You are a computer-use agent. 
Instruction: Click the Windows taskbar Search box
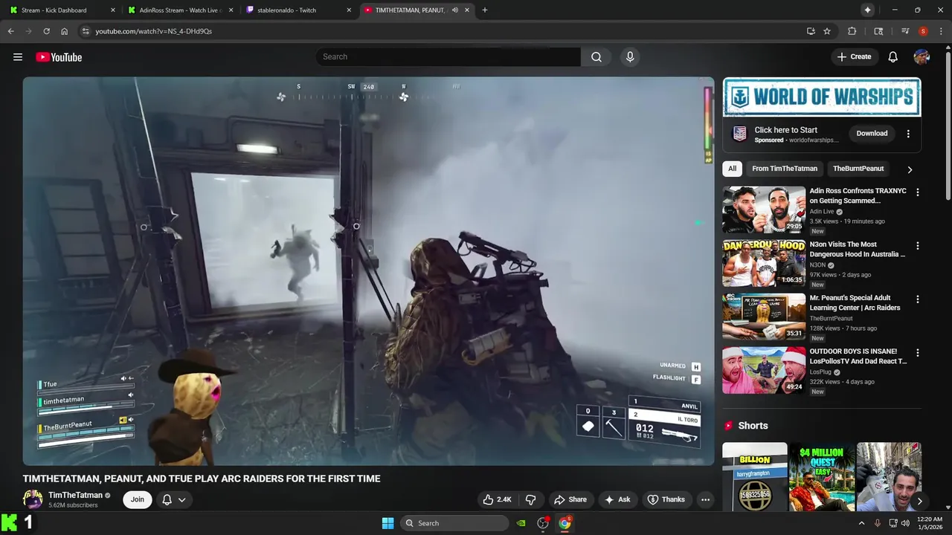(x=454, y=523)
